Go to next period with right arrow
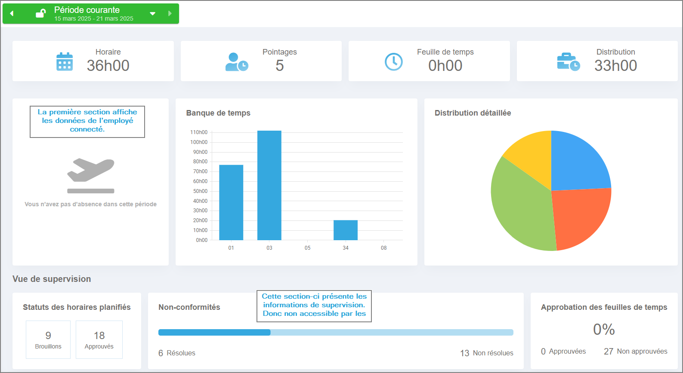The height and width of the screenshot is (373, 683). [x=170, y=14]
